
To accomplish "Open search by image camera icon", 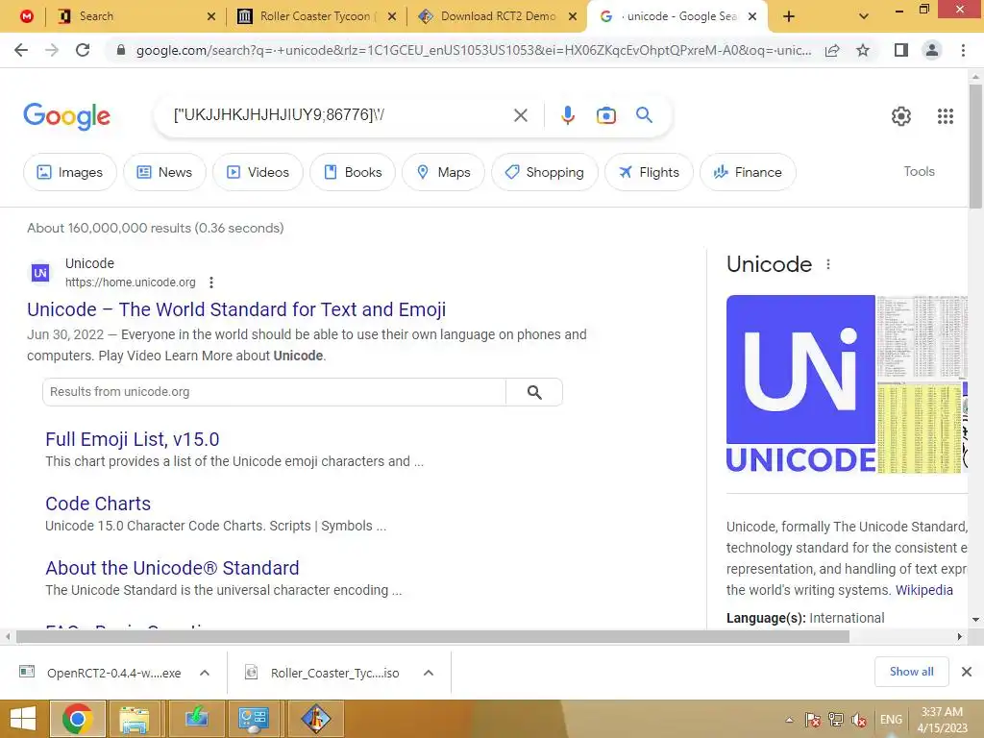I will click(605, 115).
